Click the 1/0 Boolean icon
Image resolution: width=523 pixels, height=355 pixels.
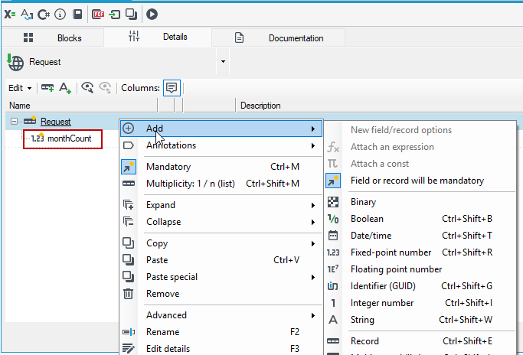coord(333,219)
